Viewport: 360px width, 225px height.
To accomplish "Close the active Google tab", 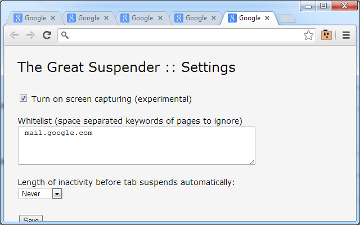I will coord(268,18).
